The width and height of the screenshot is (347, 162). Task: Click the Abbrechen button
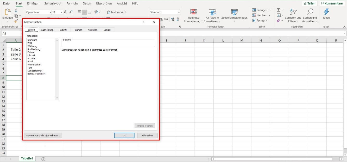point(147,135)
